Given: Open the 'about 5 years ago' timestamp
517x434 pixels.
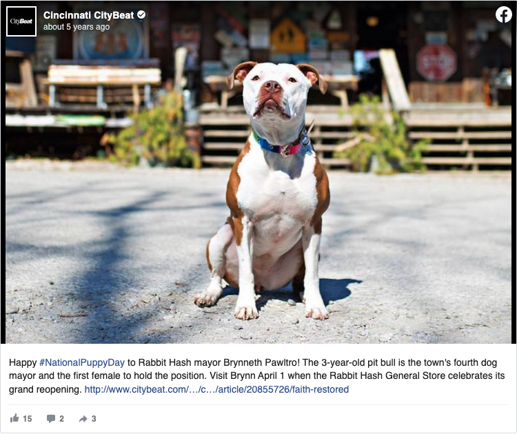Looking at the screenshot, I should (x=77, y=27).
